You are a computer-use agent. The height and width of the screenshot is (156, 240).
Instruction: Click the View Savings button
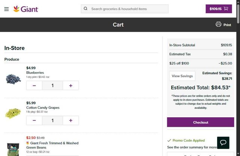coord(182,76)
